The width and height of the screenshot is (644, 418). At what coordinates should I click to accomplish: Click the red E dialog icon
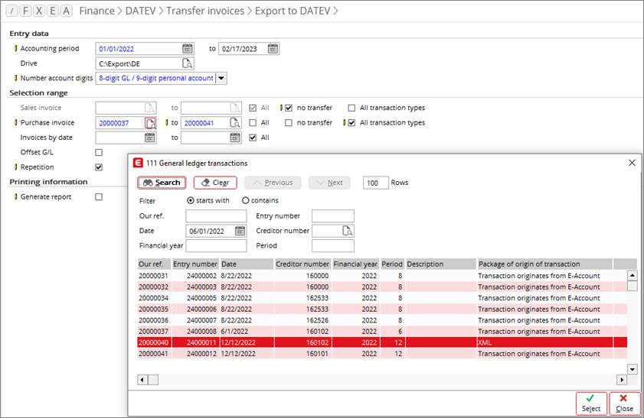point(138,163)
